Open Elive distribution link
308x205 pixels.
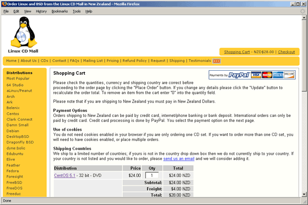click(x=11, y=160)
